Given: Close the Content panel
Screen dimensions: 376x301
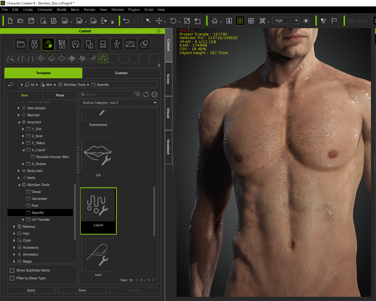Looking at the screenshot, I should (x=159, y=31).
